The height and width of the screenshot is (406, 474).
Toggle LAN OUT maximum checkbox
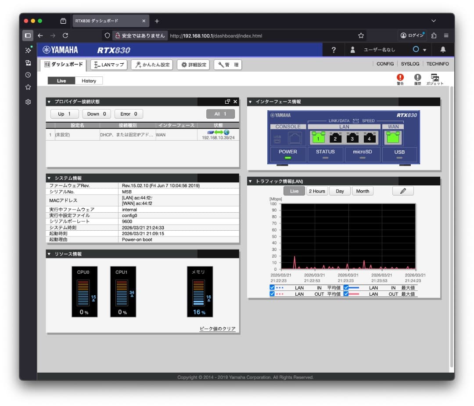pos(346,294)
